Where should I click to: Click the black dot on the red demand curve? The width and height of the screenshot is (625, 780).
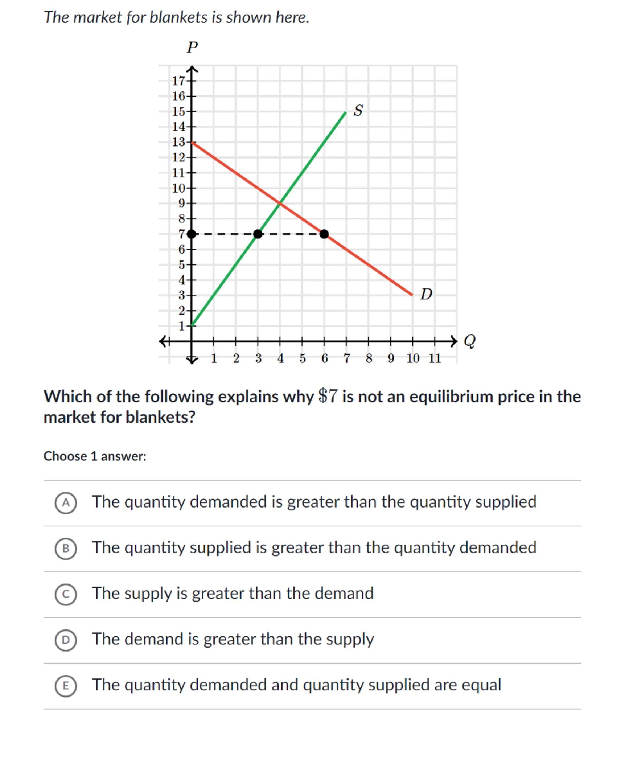324,234
